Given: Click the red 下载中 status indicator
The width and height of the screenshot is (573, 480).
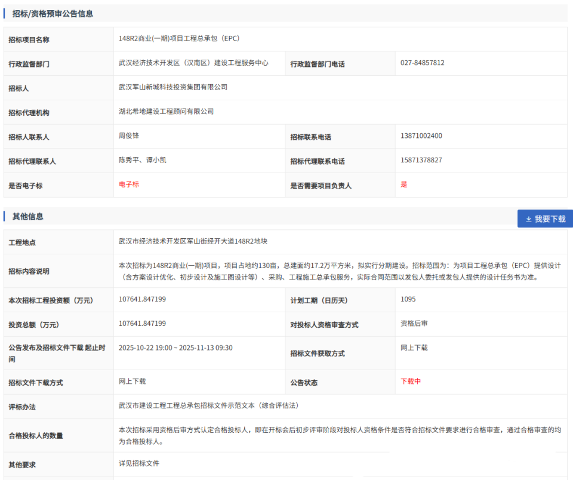Looking at the screenshot, I should (411, 381).
